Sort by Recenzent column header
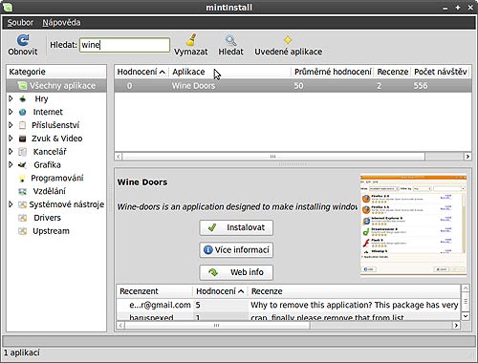 (x=155, y=291)
